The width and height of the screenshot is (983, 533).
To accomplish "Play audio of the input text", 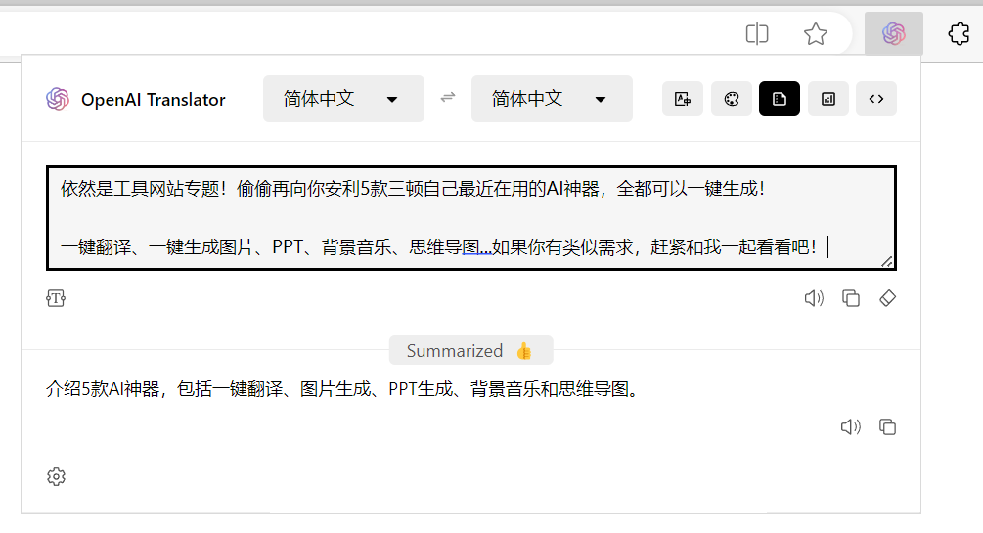I will point(814,298).
